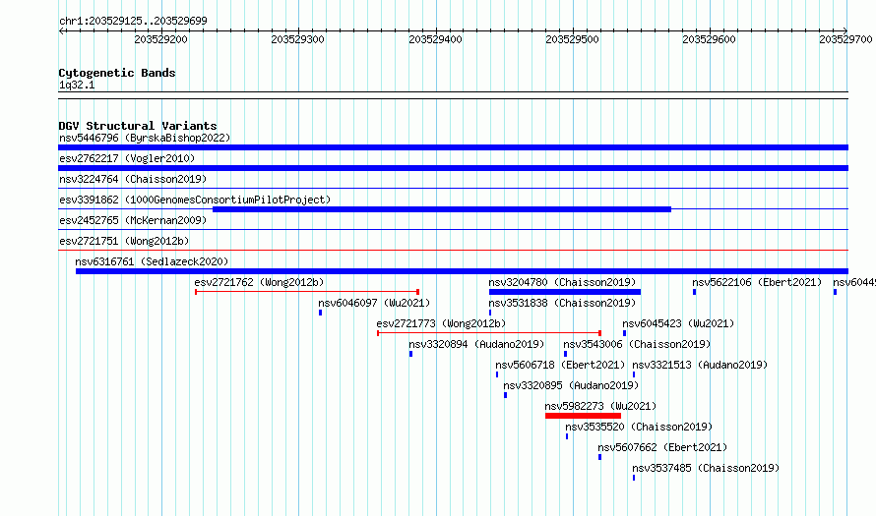Screen dimensions: 876x516
Task: Click the blue marker under nsv5607662
Action: pyautogui.click(x=600, y=457)
